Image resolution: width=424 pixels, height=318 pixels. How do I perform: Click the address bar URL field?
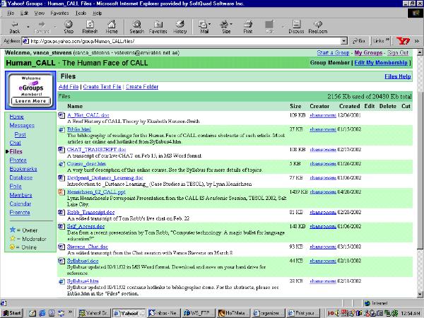tap(181, 41)
